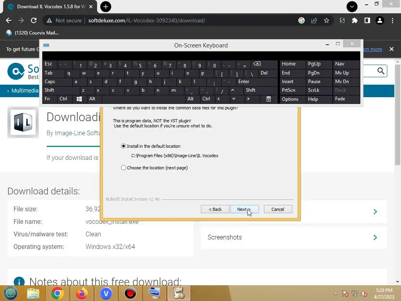Expand the section chevron above Screenshots
Viewport: 401px width, 301px height.
(x=375, y=212)
